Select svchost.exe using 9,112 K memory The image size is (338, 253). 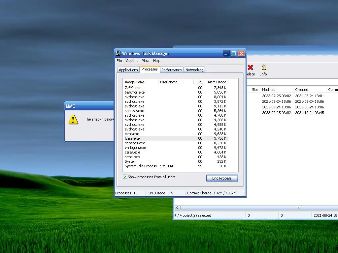tap(176, 106)
